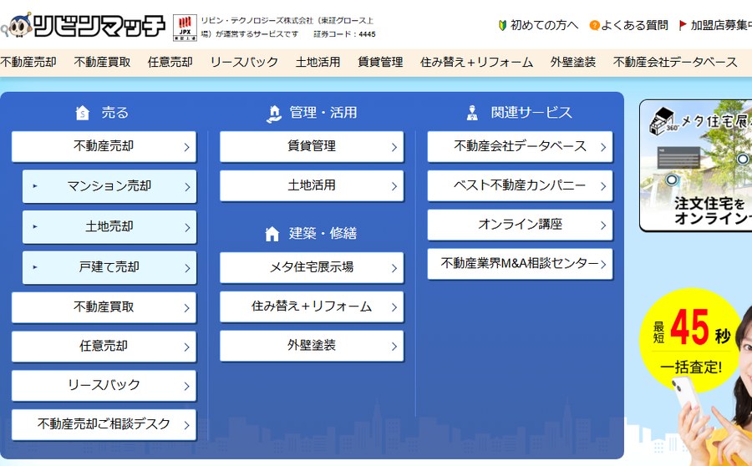
Task: Open the メタ住宅展示場 banner thumbnail
Action: (696, 166)
